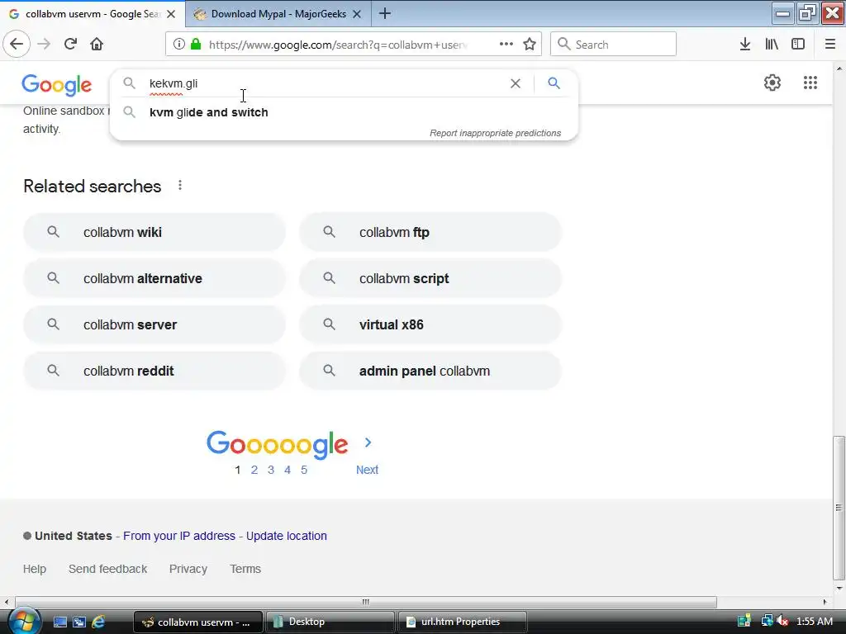Search related term collabvm reddit

click(x=154, y=371)
